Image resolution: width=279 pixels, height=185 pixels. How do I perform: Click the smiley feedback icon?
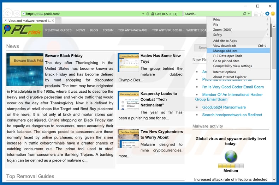coord(273,14)
